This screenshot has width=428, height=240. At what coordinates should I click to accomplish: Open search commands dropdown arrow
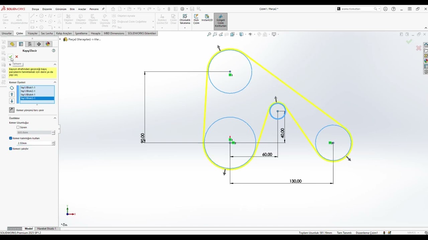pos(379,9)
